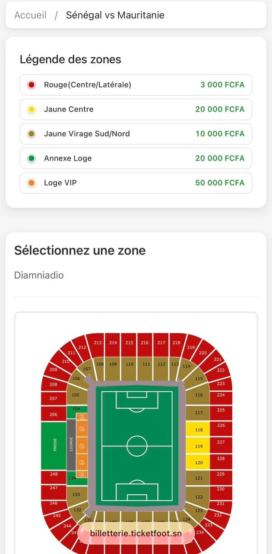This screenshot has width=272, height=554.
Task: Tap the billetterie.ticketfoot.sn address pill
Action: click(x=136, y=533)
